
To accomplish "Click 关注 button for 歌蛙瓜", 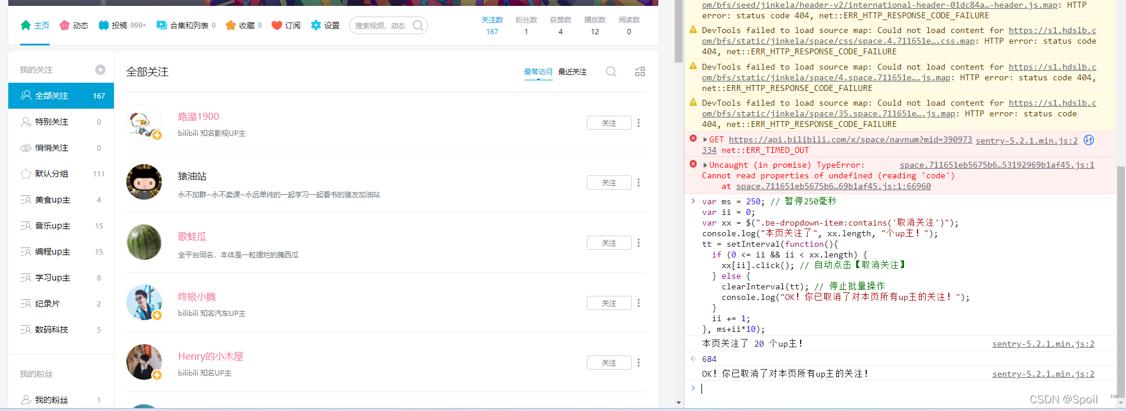I will pos(609,243).
